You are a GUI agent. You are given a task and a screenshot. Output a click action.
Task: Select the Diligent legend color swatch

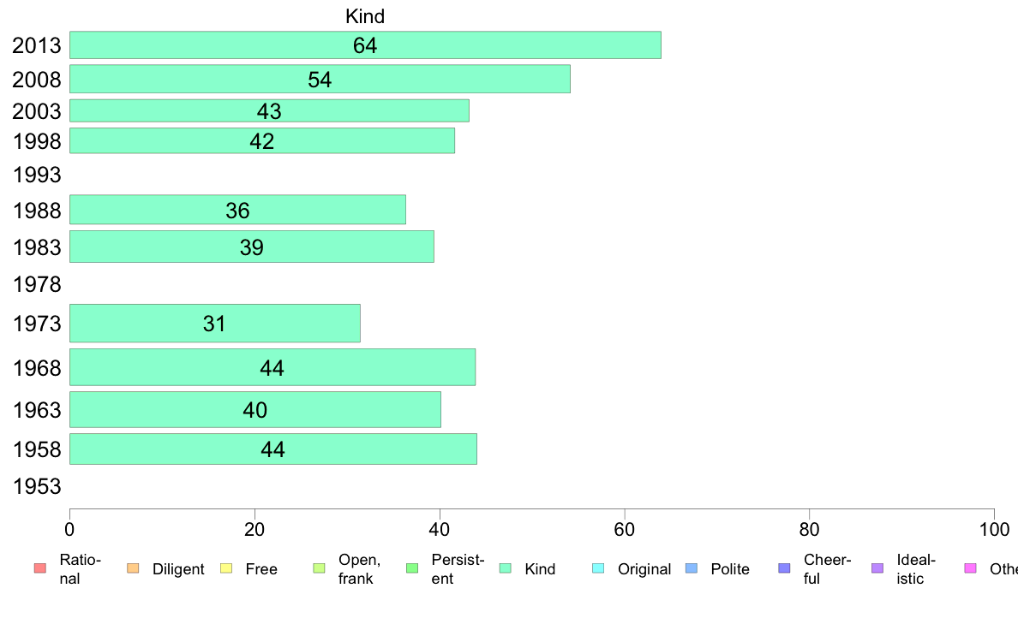133,568
